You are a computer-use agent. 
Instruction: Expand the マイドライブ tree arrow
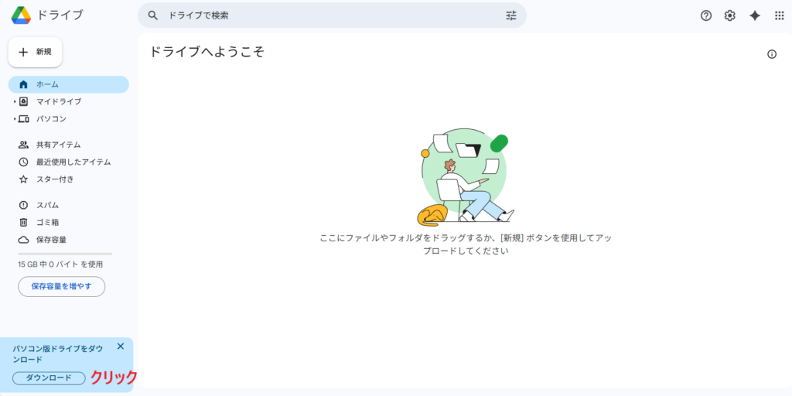[x=14, y=101]
